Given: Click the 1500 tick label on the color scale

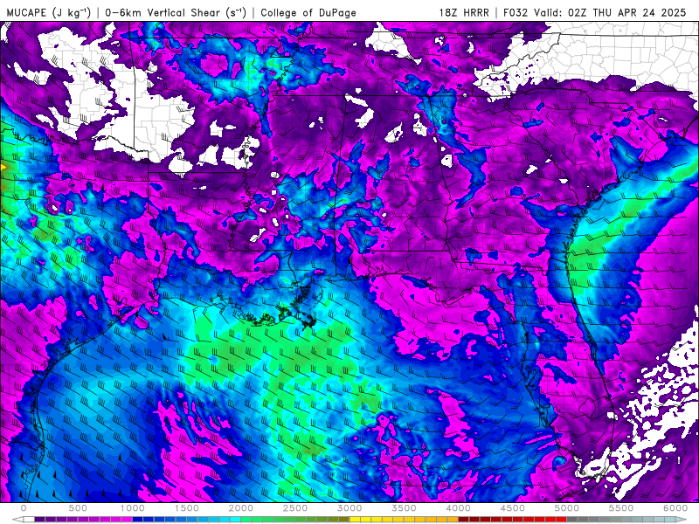Looking at the screenshot, I should pyautogui.click(x=187, y=508).
